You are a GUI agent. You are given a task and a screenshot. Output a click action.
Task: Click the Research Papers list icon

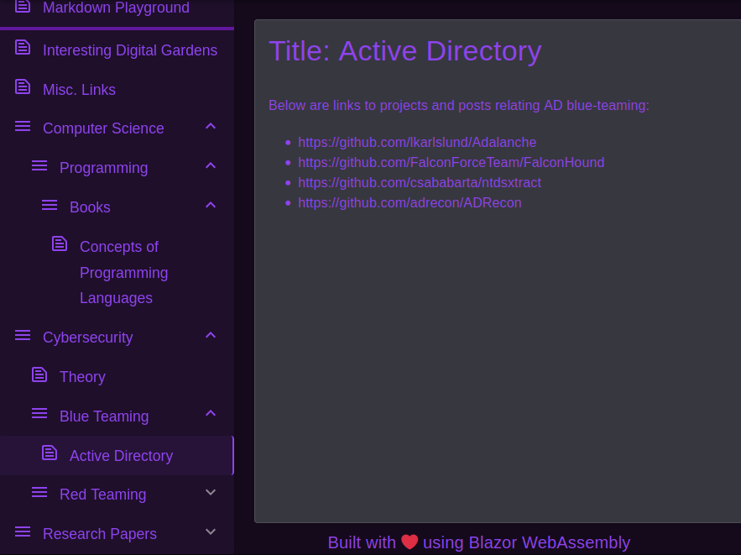(x=23, y=531)
